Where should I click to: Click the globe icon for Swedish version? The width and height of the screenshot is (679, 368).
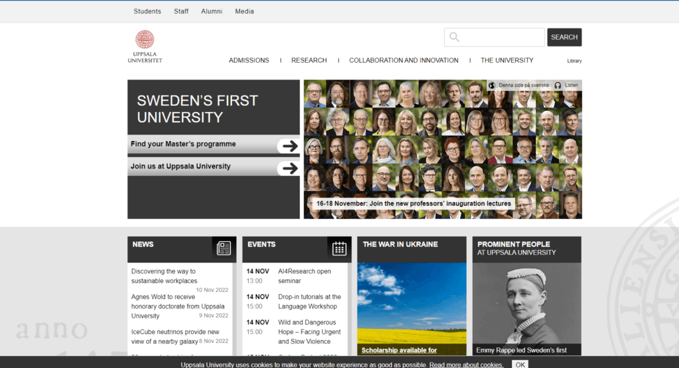pyautogui.click(x=492, y=86)
